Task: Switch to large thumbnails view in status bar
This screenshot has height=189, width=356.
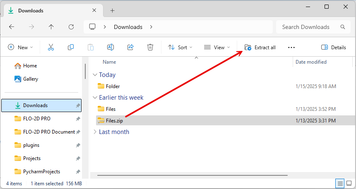Action: pyautogui.click(x=349, y=183)
